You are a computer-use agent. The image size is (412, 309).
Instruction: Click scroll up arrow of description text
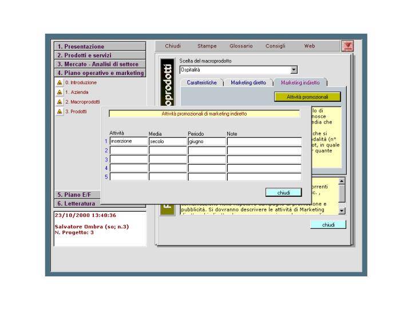point(342,181)
